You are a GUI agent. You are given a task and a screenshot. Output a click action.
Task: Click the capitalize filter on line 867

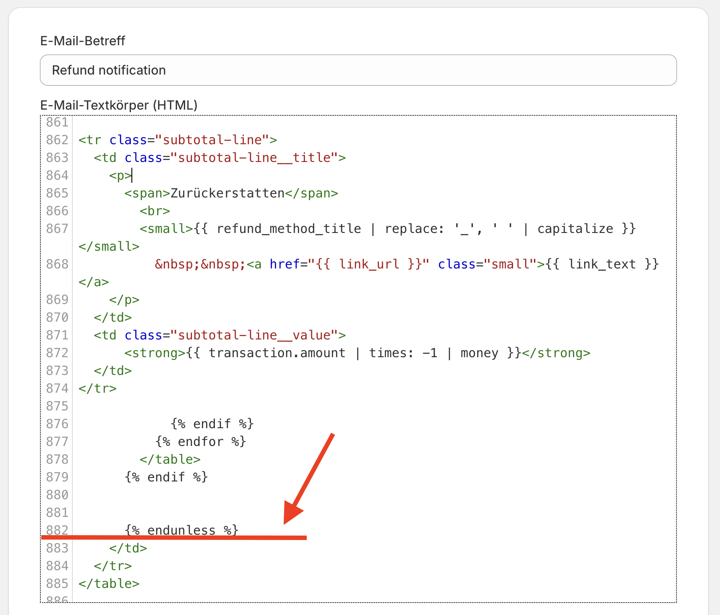pyautogui.click(x=575, y=229)
